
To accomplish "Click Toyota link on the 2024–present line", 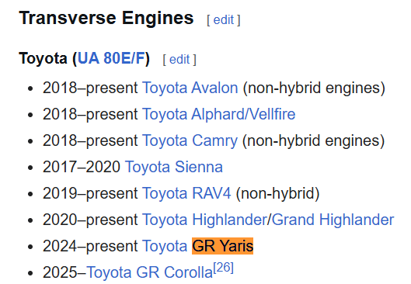I will coord(165,246).
